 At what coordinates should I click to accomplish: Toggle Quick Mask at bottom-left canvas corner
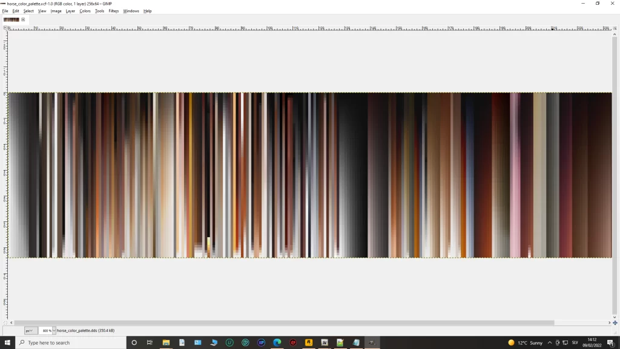coord(5,322)
